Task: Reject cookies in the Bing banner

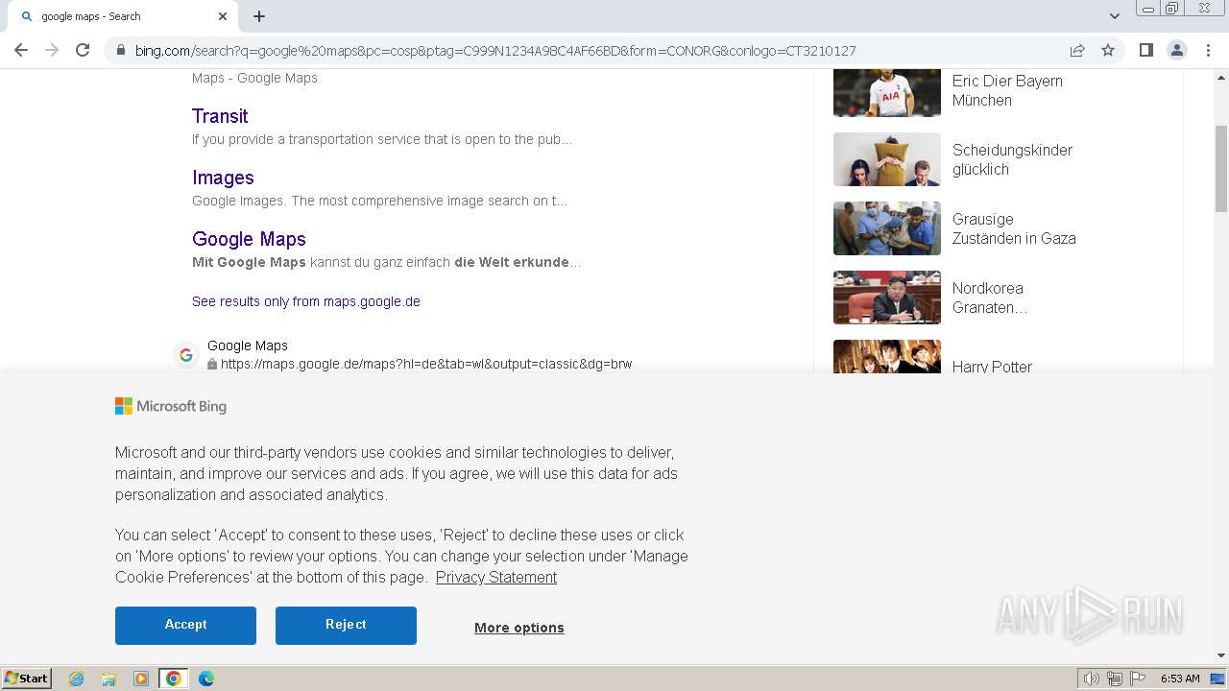Action: pos(346,625)
